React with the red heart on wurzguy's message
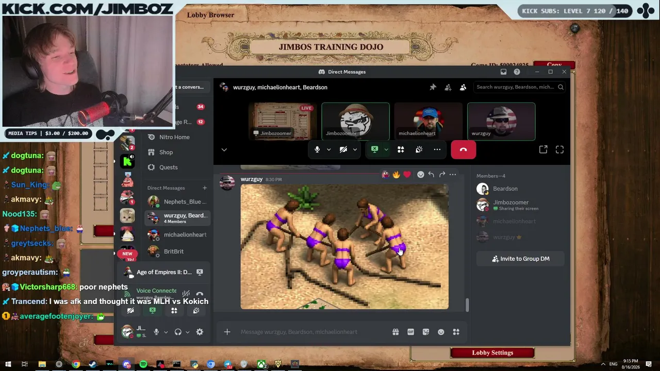 point(407,175)
